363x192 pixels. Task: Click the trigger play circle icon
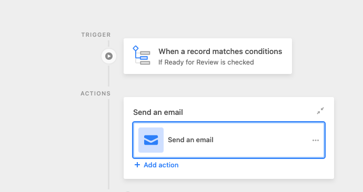pos(109,56)
